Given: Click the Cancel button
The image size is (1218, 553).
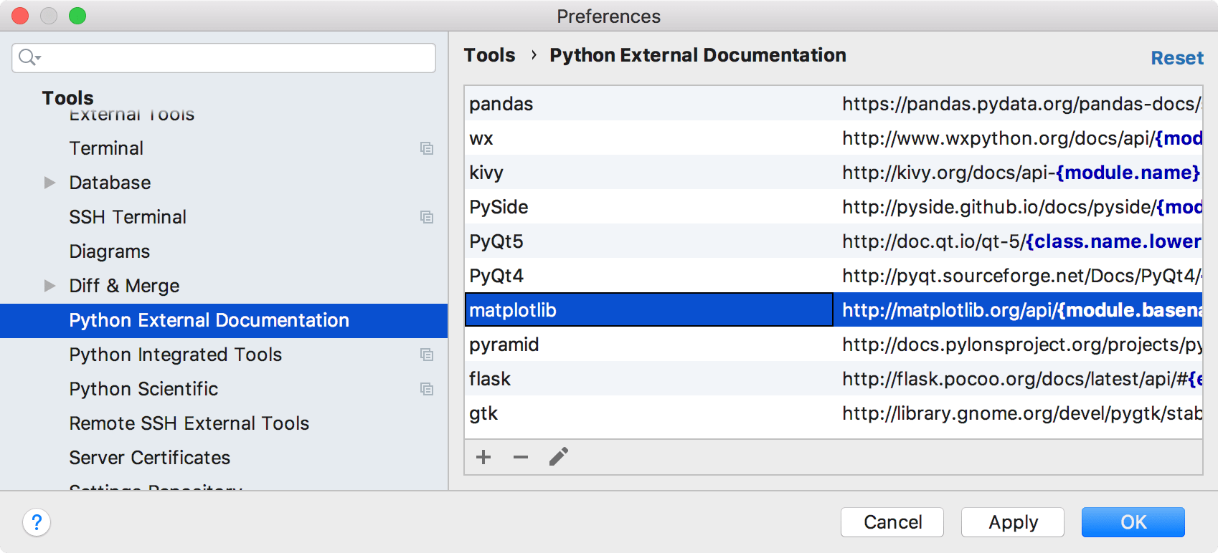Looking at the screenshot, I should click(x=892, y=522).
